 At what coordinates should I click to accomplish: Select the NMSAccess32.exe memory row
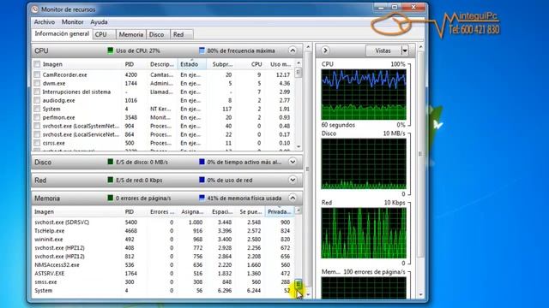pos(164,265)
